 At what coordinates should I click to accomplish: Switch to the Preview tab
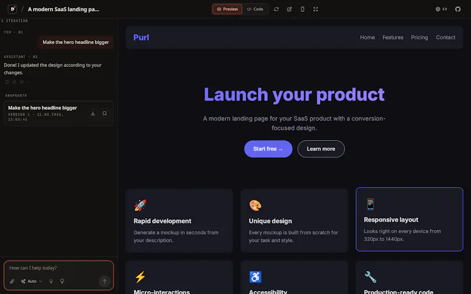227,9
